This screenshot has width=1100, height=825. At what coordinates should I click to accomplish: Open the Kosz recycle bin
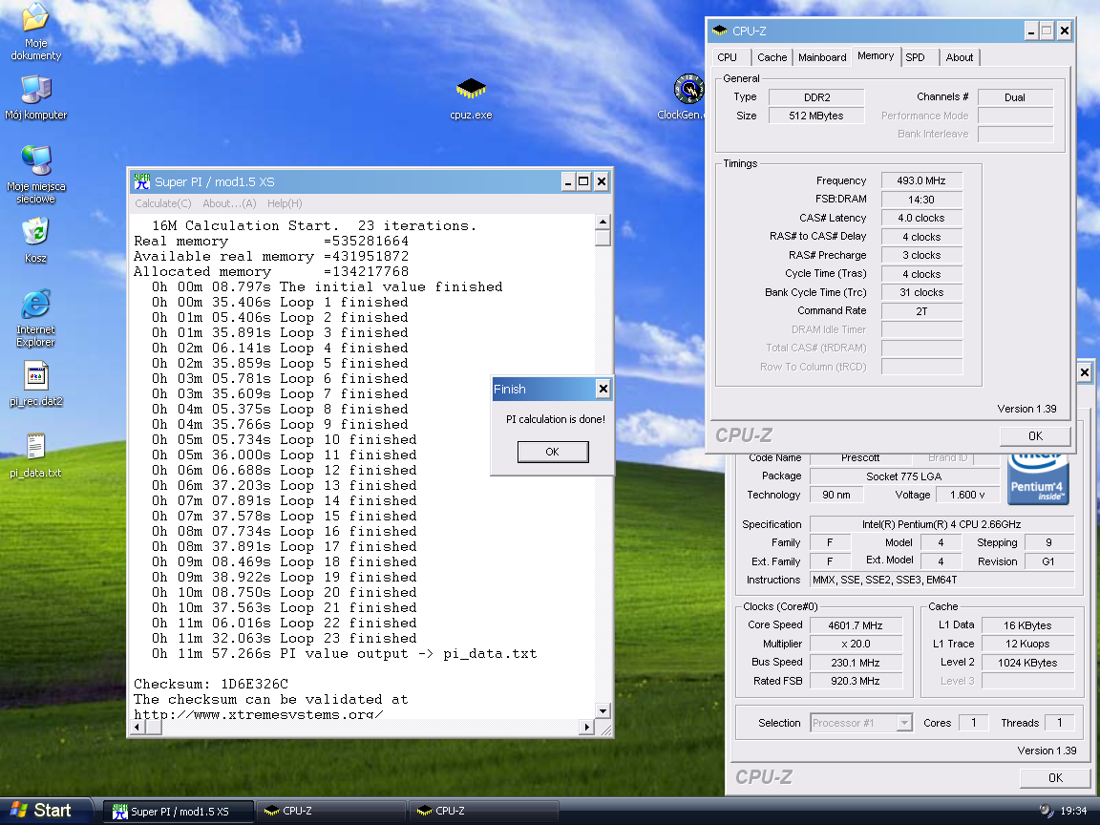point(35,232)
